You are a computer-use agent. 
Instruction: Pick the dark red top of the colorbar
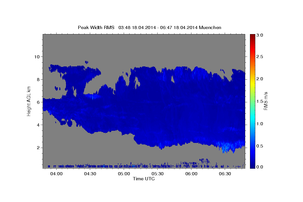(x=252, y=35)
